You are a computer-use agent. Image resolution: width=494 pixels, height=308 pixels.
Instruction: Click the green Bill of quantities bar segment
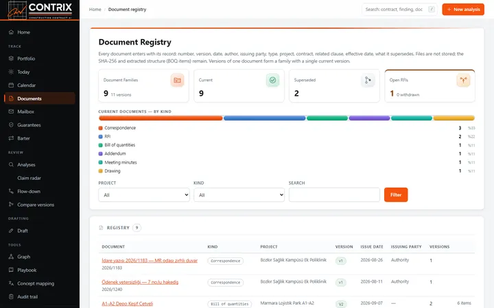pos(327,118)
